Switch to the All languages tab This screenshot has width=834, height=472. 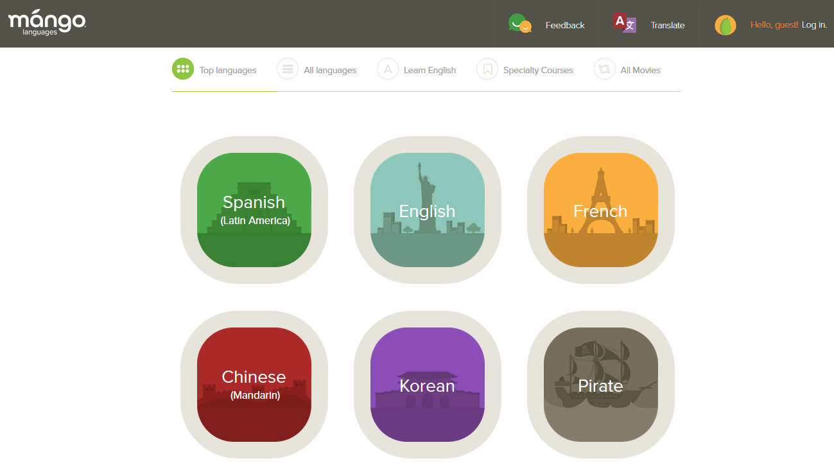click(330, 71)
